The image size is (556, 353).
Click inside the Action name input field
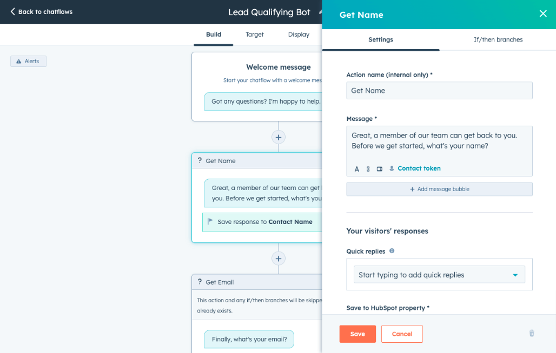click(x=439, y=90)
